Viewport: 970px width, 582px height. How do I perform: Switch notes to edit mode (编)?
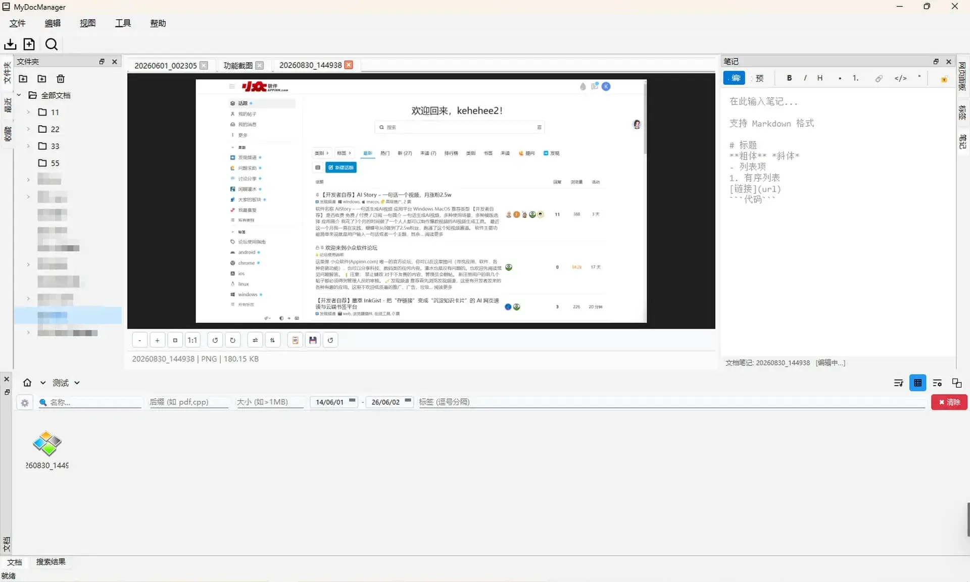[734, 78]
